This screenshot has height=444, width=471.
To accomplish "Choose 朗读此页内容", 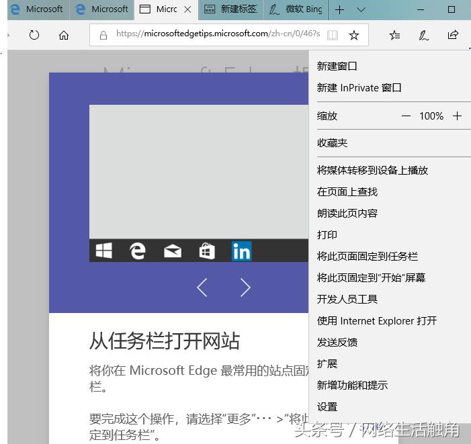I will click(347, 214).
